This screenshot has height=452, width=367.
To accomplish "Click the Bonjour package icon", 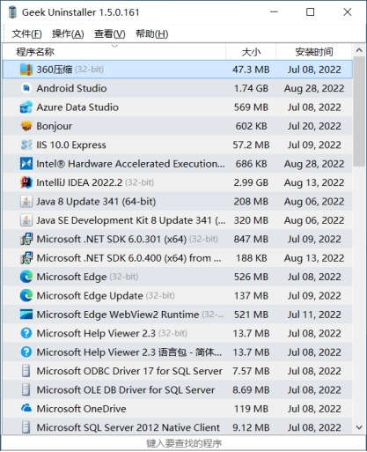I will (x=26, y=126).
